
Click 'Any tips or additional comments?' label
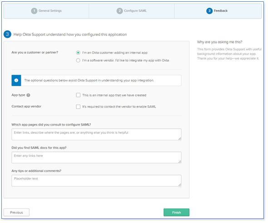(x=36, y=171)
